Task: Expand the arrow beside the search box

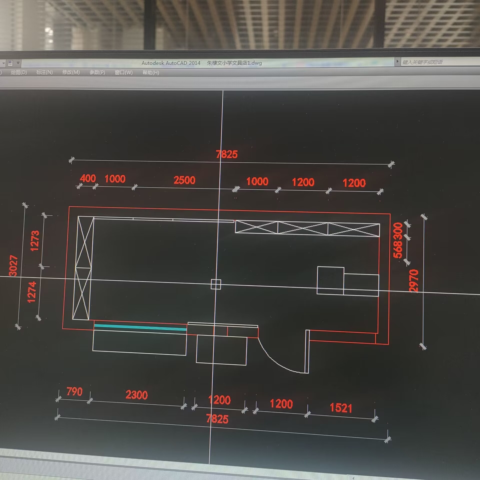Action: click(x=397, y=61)
